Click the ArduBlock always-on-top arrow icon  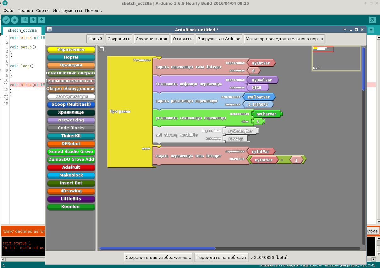[345, 30]
